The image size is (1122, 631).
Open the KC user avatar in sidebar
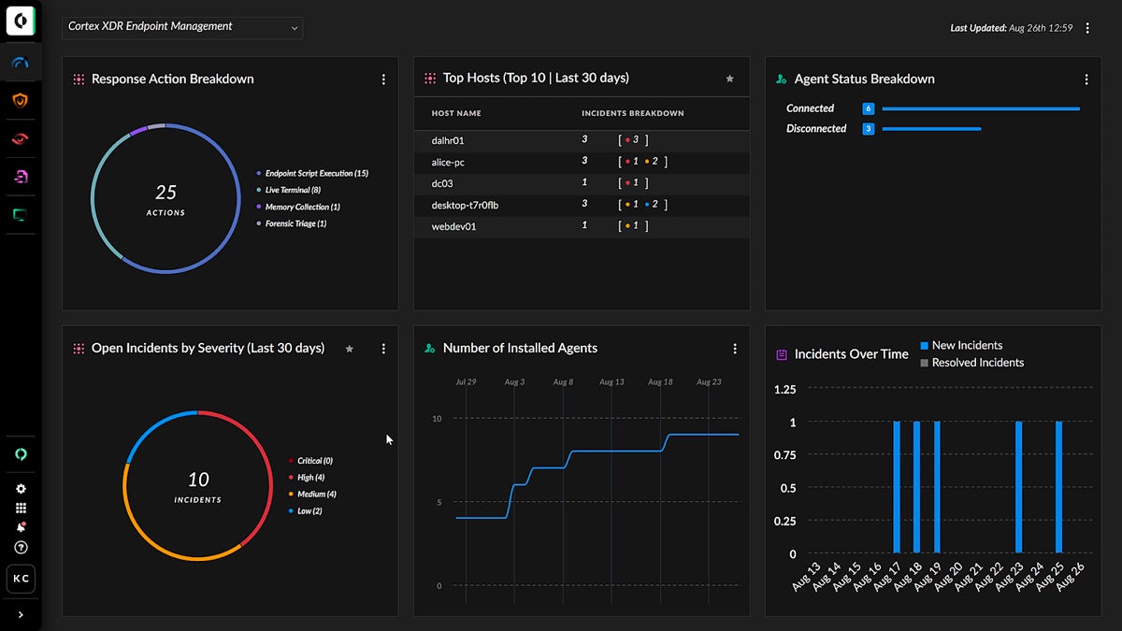click(21, 579)
